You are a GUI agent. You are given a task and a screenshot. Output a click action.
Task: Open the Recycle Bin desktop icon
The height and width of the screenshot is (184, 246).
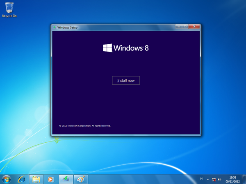click(9, 9)
